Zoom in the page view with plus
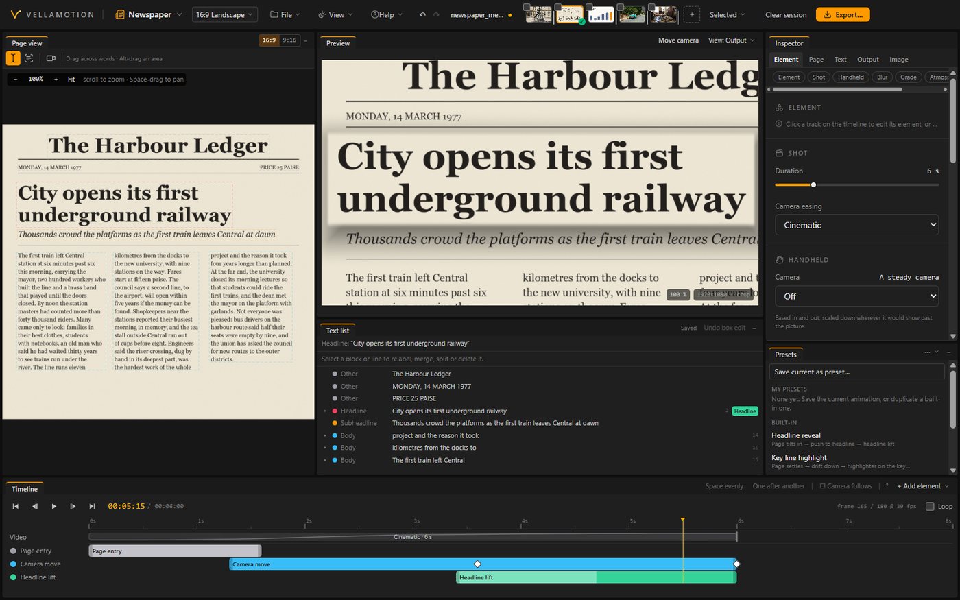Image resolution: width=960 pixels, height=600 pixels. point(56,80)
